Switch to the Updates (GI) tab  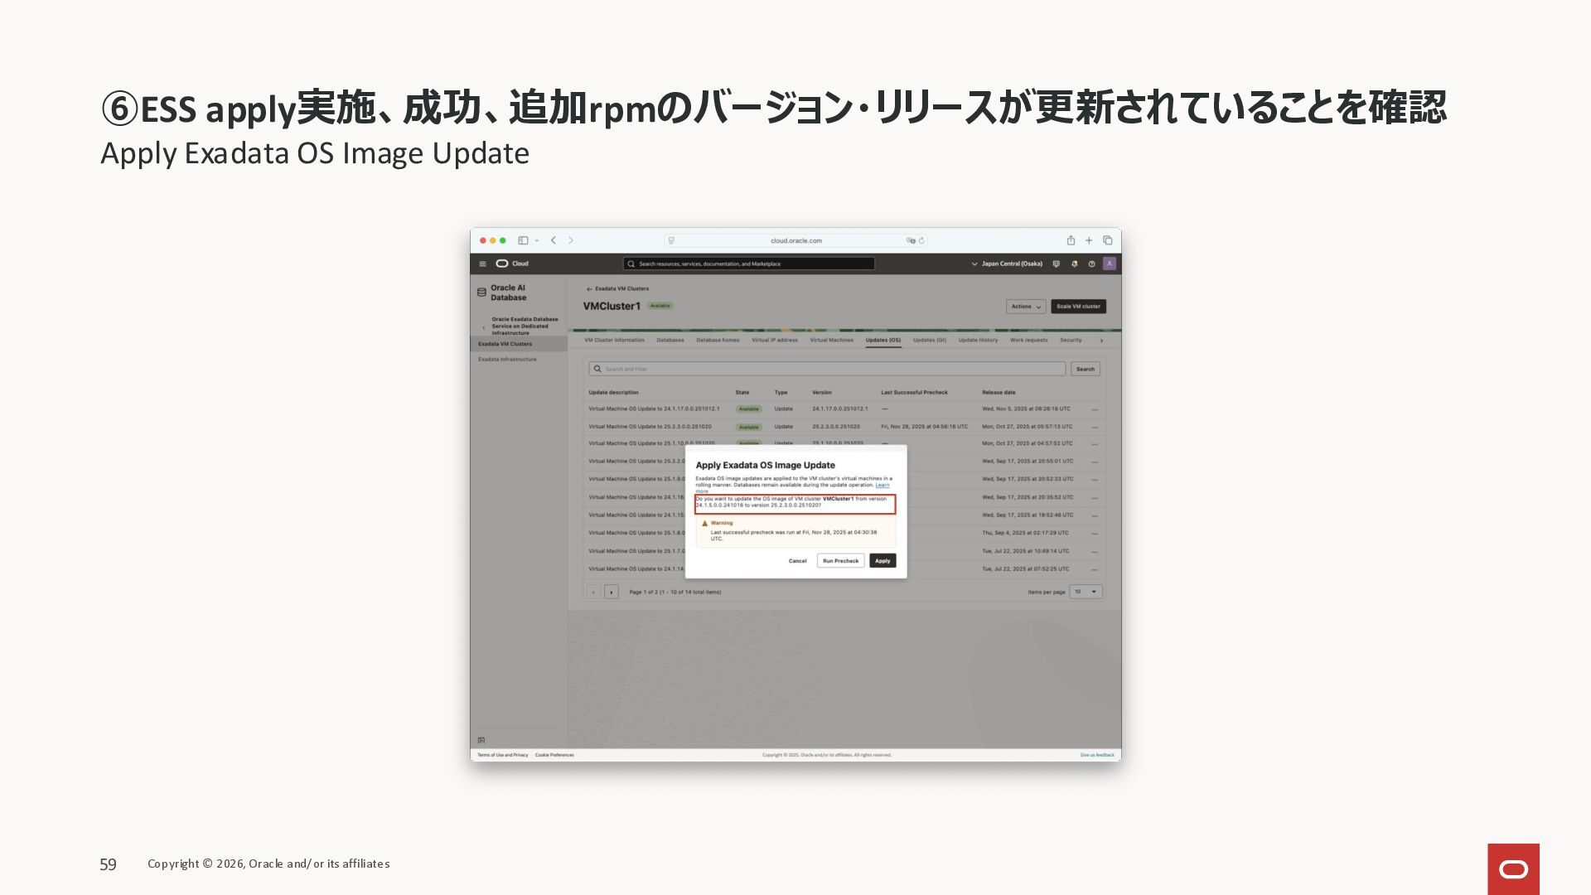(x=929, y=340)
